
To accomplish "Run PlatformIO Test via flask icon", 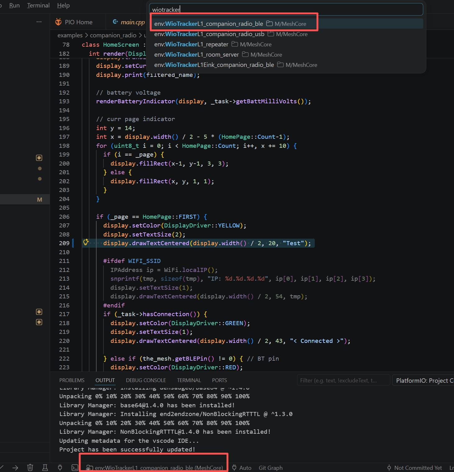I will pos(45,468).
